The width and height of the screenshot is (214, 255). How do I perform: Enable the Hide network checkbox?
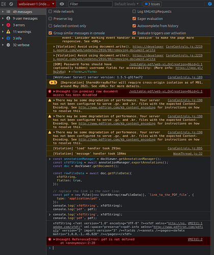(x=50, y=11)
